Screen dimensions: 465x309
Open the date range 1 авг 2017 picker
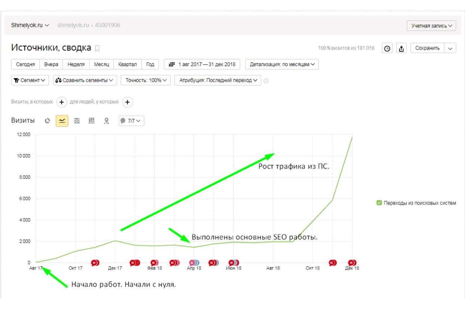pos(202,64)
